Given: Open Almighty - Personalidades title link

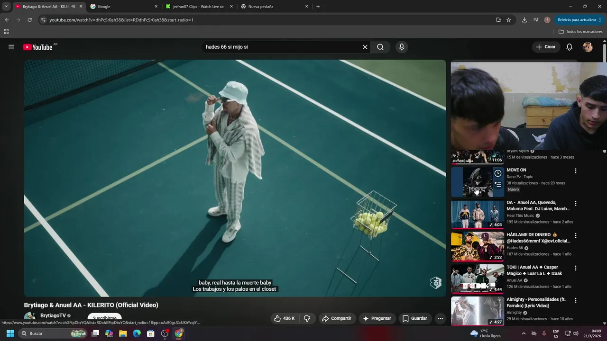Looking at the screenshot, I should tap(536, 303).
